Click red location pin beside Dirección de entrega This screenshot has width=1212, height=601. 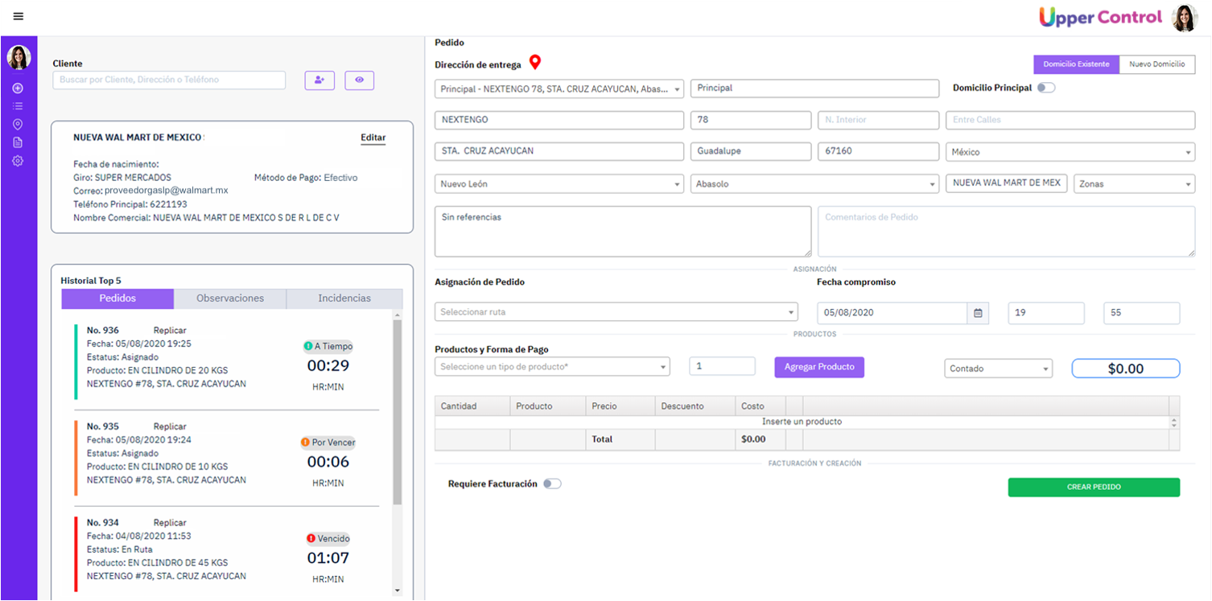[x=534, y=63]
